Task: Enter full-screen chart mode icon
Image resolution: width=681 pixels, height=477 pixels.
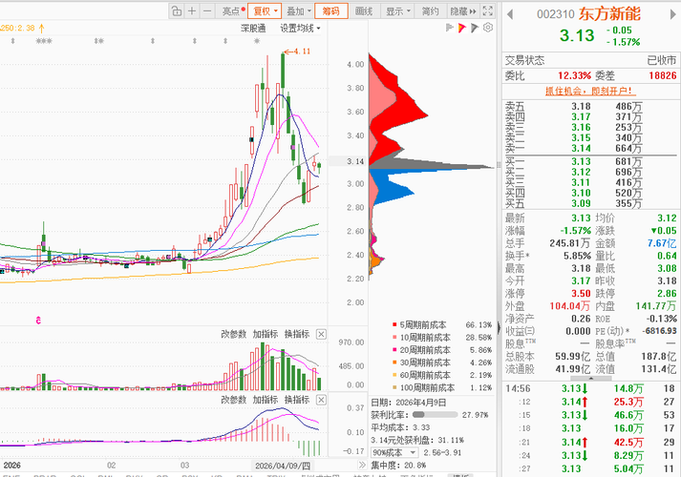Action: [x=488, y=11]
